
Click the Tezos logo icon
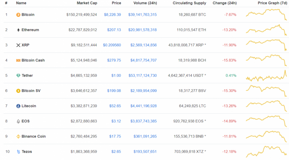click(18, 152)
